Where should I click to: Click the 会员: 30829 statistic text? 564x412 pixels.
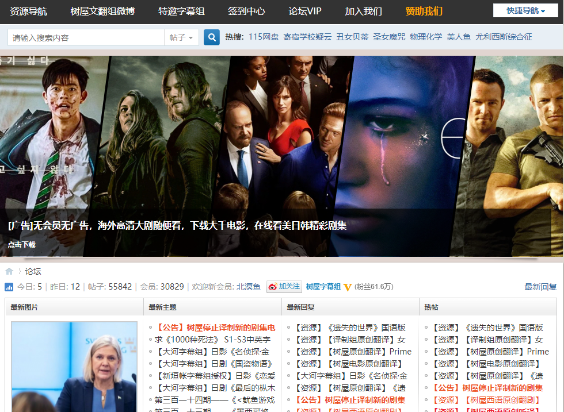click(162, 287)
